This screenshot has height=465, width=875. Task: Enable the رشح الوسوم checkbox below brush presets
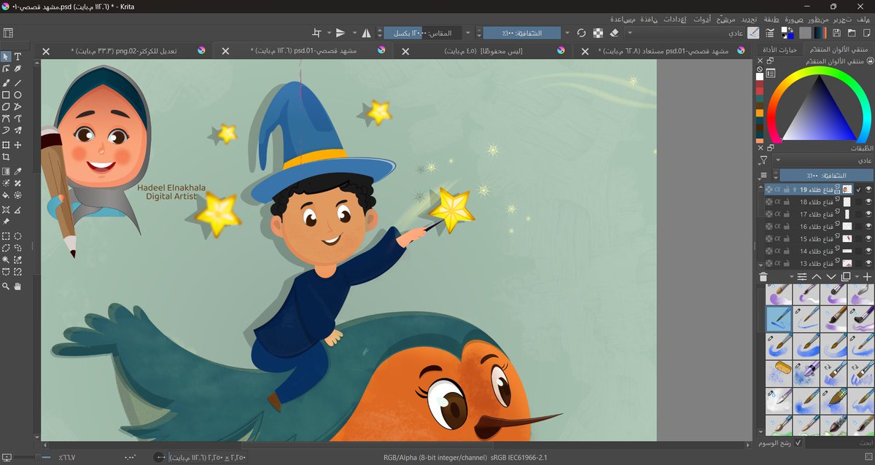click(798, 442)
